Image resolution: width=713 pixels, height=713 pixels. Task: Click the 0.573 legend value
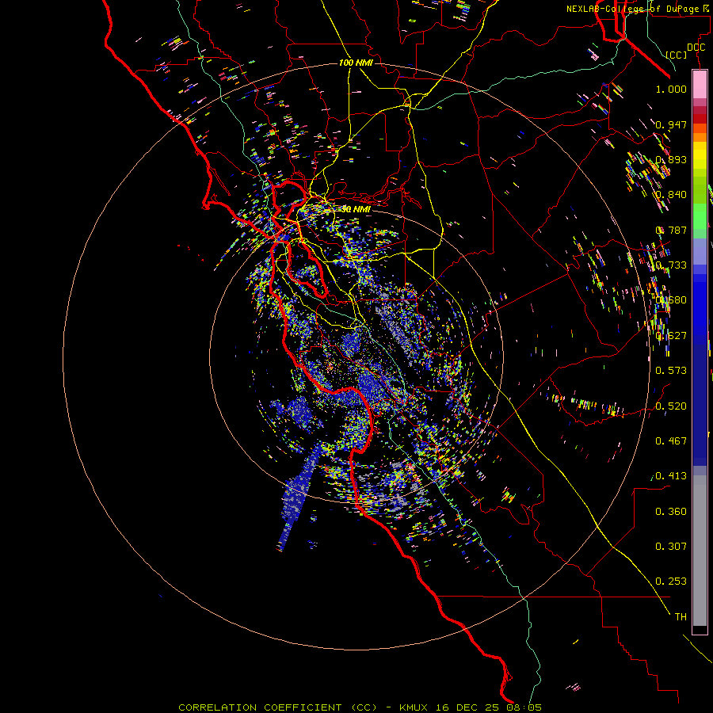tap(671, 371)
